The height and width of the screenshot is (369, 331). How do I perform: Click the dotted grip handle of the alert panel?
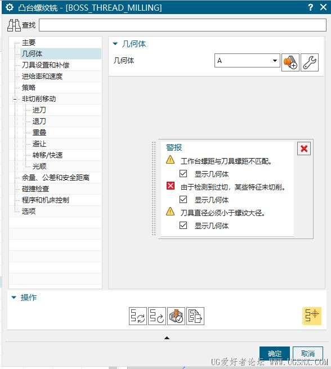click(154, 188)
